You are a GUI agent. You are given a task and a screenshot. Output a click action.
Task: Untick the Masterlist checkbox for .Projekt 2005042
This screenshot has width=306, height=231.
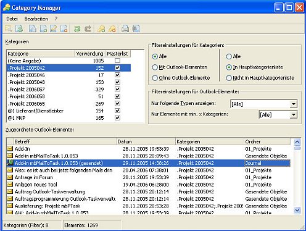[117, 68]
